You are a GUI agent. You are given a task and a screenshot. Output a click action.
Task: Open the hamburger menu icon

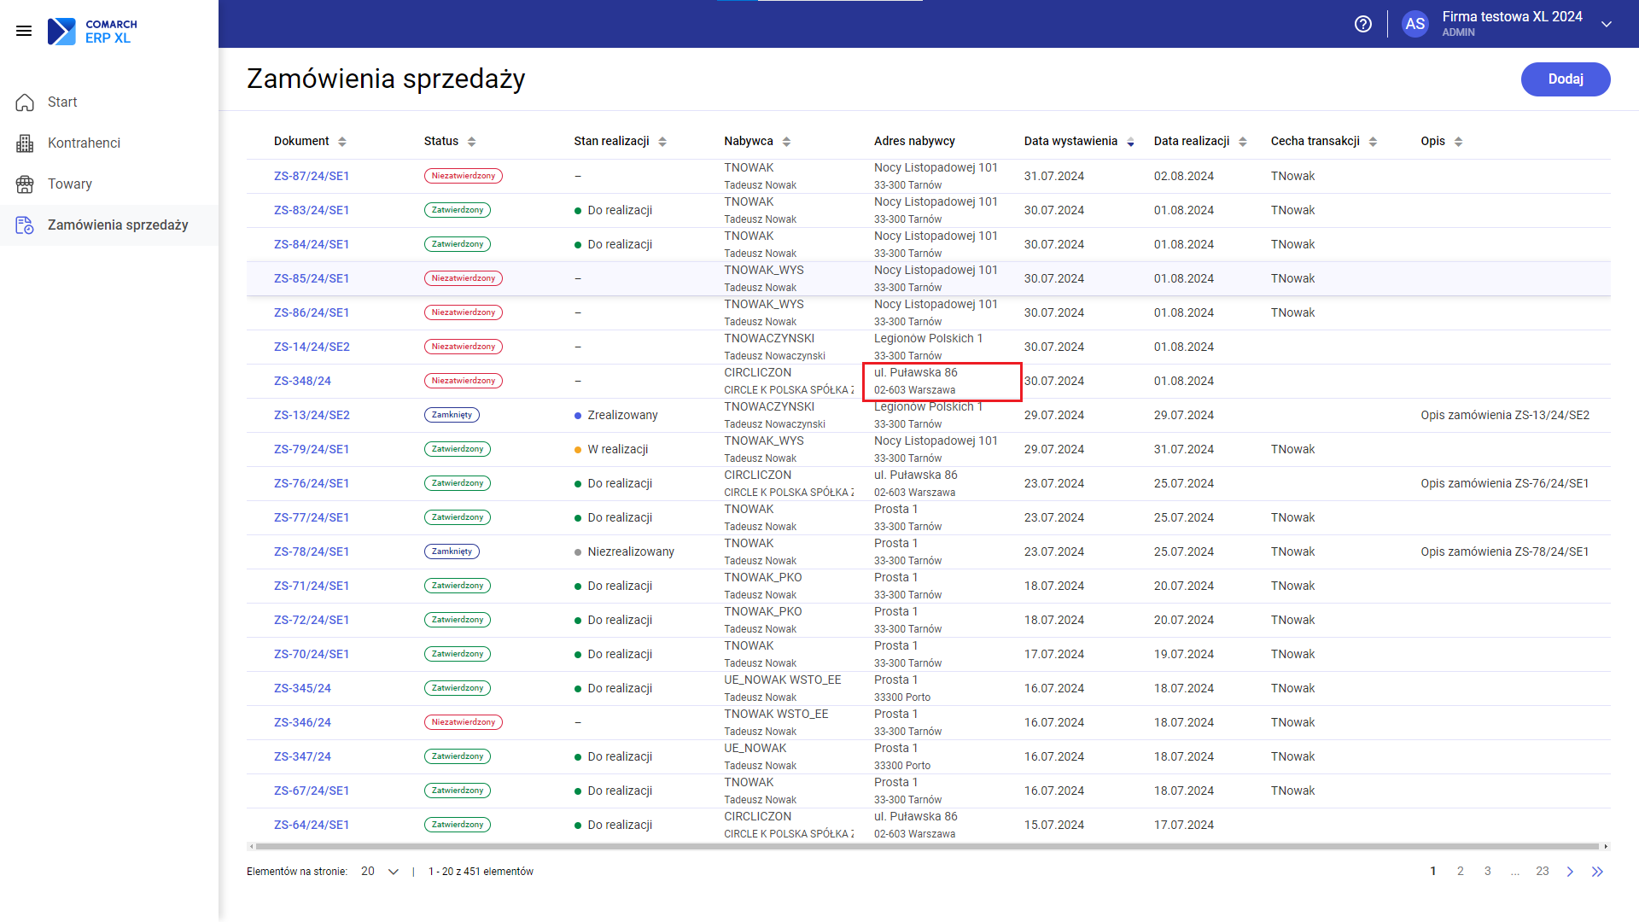coord(24,31)
